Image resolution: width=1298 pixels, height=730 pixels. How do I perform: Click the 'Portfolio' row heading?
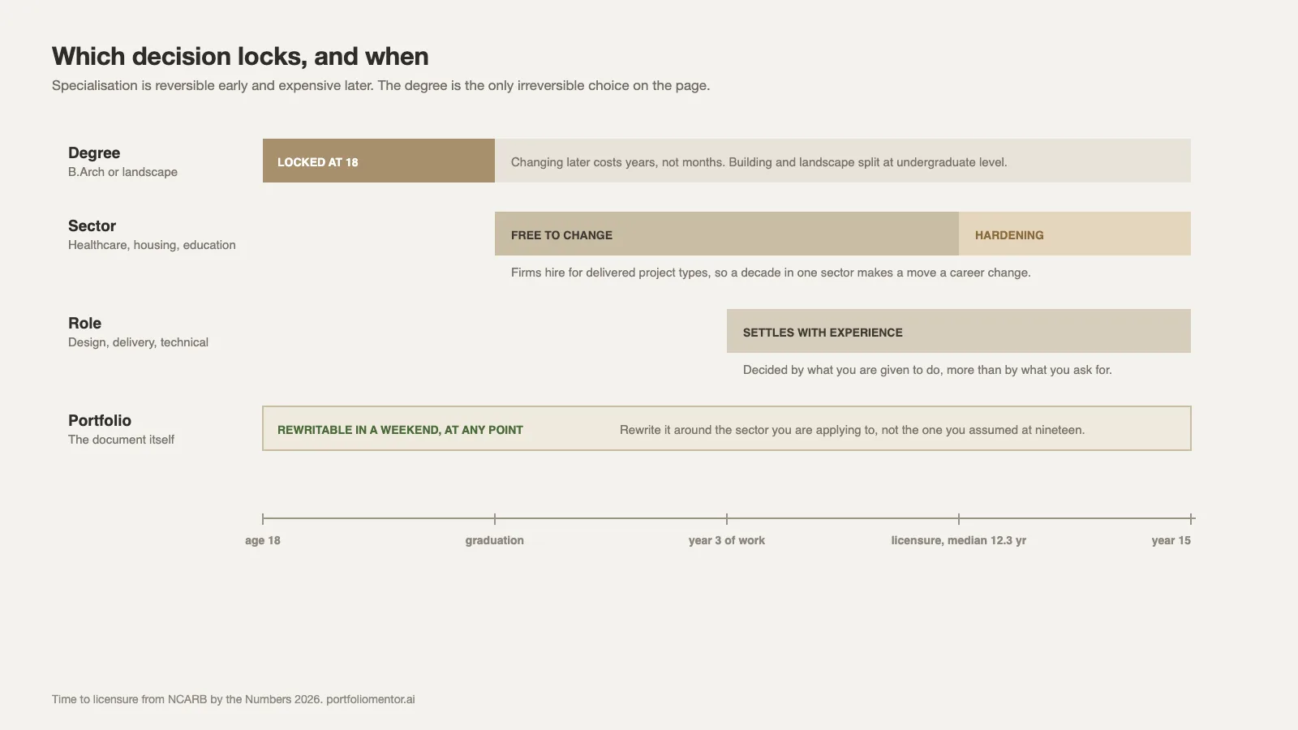pos(100,420)
